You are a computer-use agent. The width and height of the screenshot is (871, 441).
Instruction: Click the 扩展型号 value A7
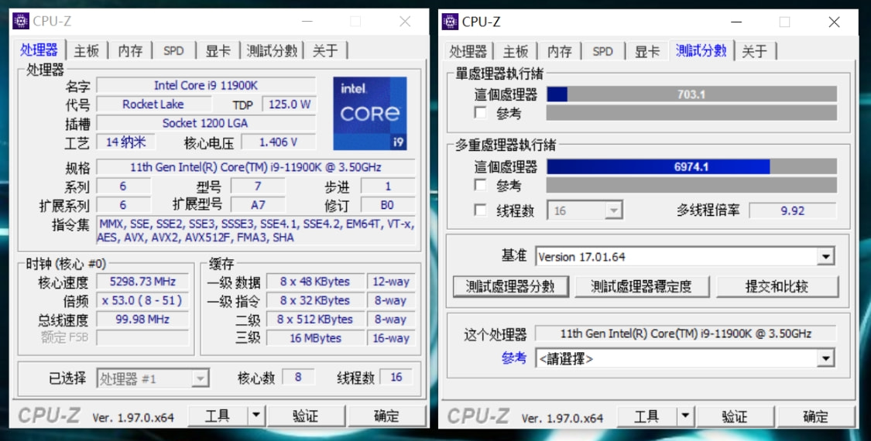258,205
